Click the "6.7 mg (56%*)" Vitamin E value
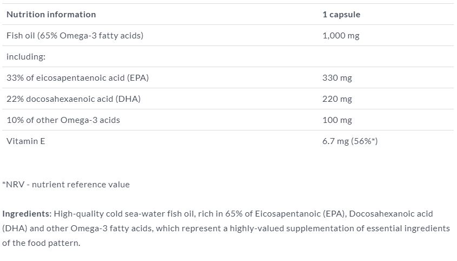This screenshot has height=261, width=457. pyautogui.click(x=349, y=141)
